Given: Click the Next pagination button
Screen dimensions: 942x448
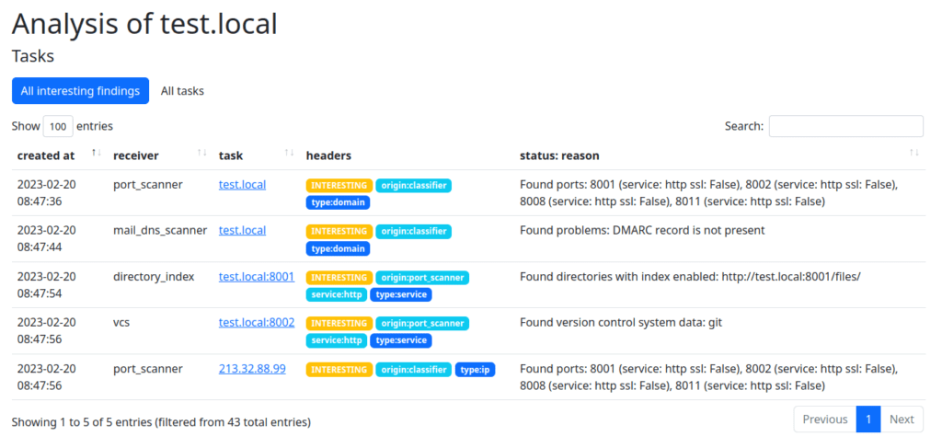Looking at the screenshot, I should pyautogui.click(x=902, y=419).
